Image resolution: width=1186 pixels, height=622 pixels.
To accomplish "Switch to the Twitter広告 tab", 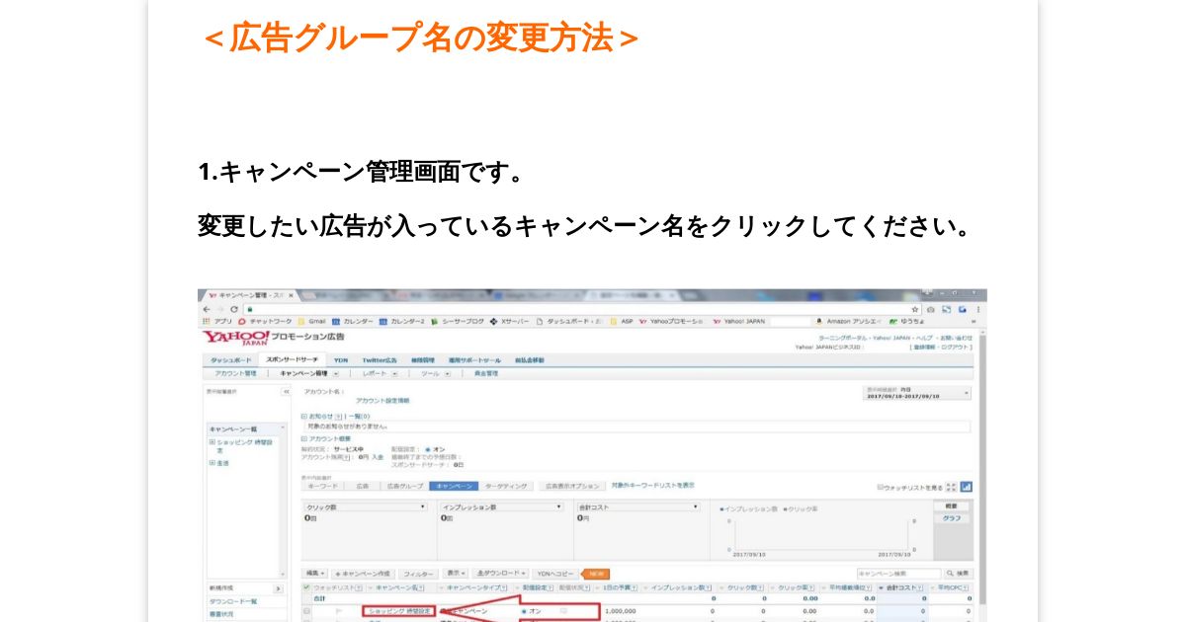I will [x=380, y=360].
